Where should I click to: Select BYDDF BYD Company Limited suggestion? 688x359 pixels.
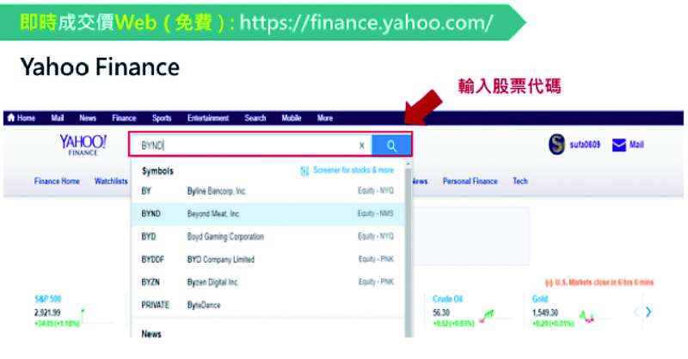tap(267, 259)
